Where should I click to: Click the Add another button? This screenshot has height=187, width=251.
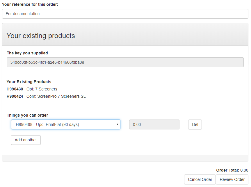point(26,140)
